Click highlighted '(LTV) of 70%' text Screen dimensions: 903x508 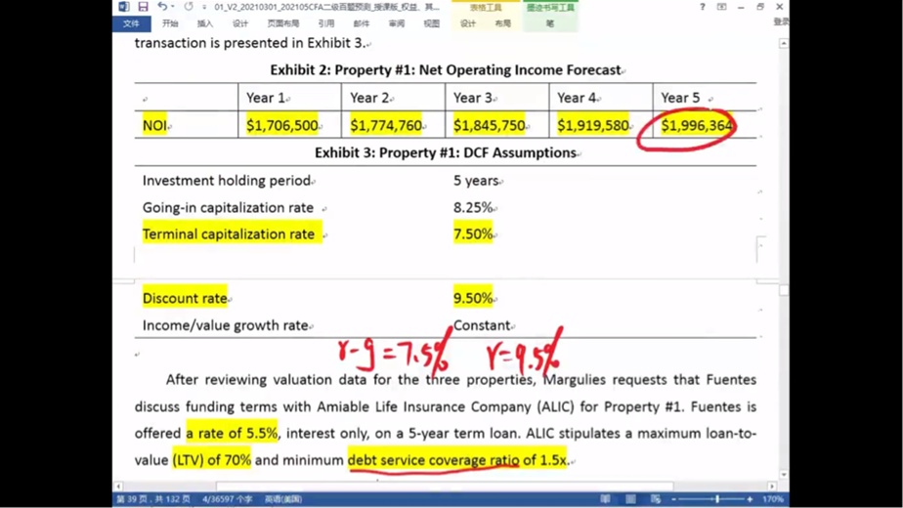[211, 460]
